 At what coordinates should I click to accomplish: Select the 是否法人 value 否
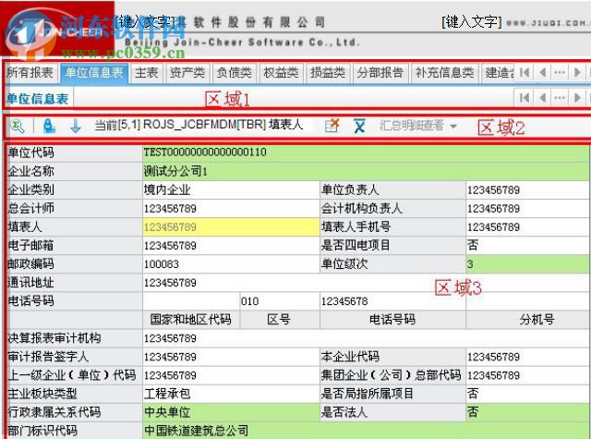pyautogui.click(x=527, y=412)
